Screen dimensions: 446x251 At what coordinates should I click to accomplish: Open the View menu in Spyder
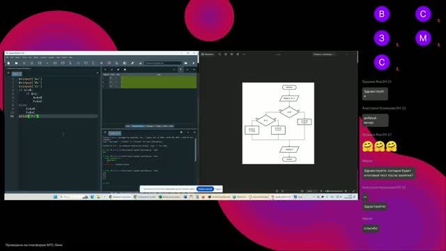(64, 57)
